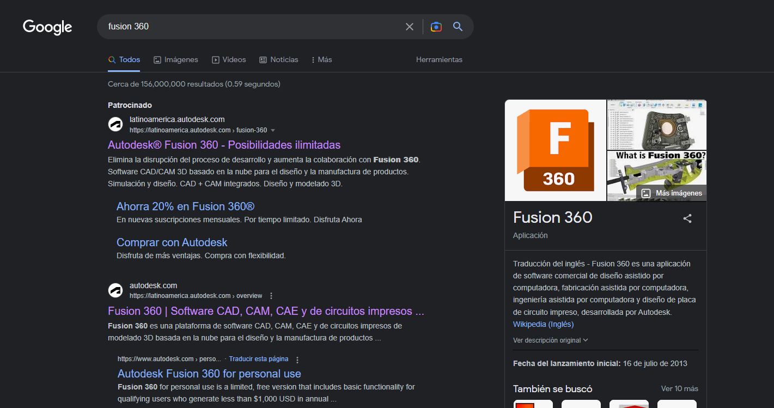The height and width of the screenshot is (408, 774).
Task: Open three-dot menu next to Traducir esta página
Action: (297, 360)
